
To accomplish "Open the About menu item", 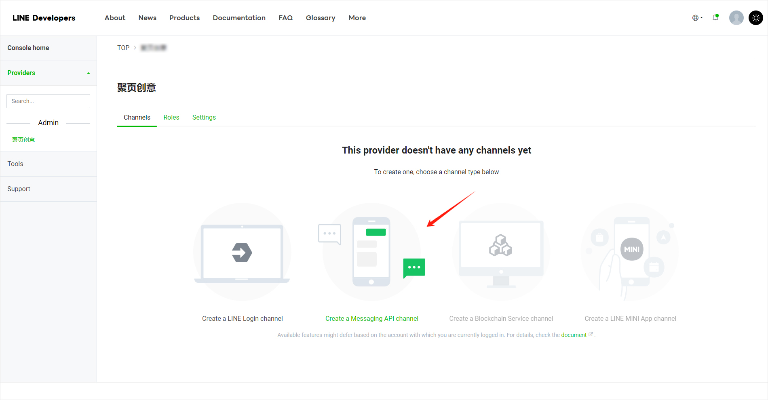I will [x=115, y=18].
